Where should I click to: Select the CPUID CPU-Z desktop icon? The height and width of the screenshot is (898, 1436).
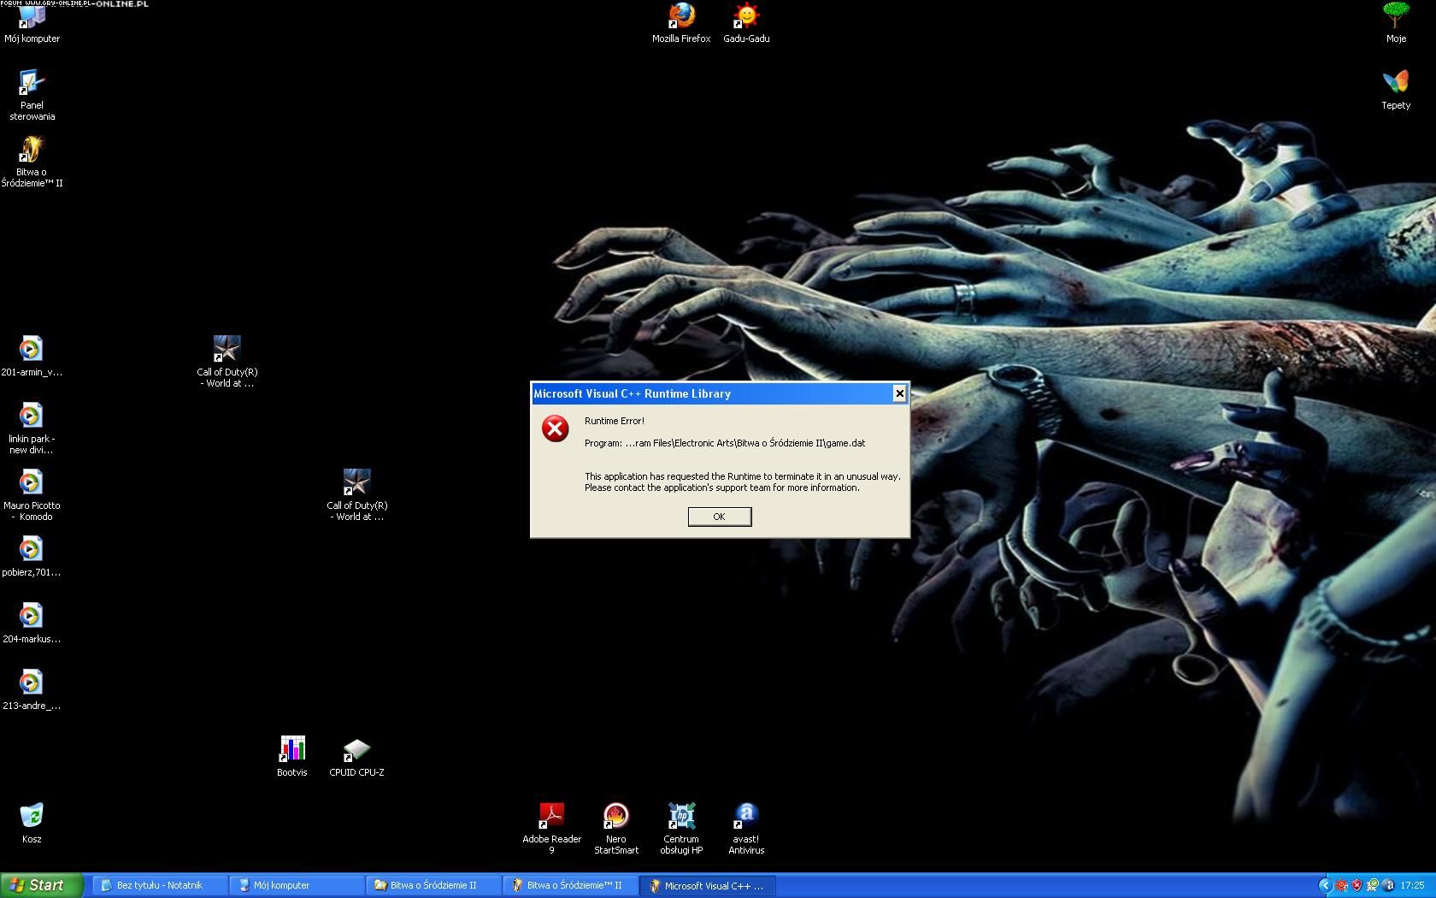click(356, 750)
